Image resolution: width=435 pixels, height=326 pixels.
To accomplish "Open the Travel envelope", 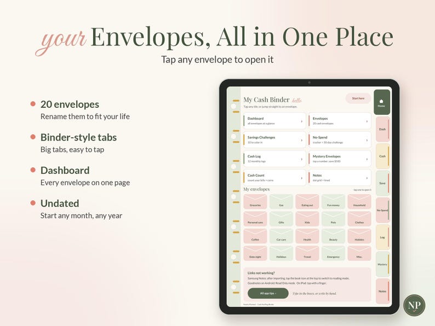I will [307, 253].
